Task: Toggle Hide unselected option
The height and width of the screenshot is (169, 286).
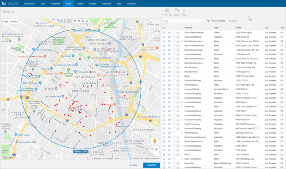Action: click(216, 21)
